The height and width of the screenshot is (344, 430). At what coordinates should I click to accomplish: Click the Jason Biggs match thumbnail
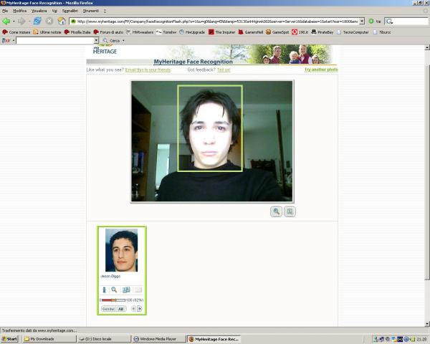coord(122,250)
